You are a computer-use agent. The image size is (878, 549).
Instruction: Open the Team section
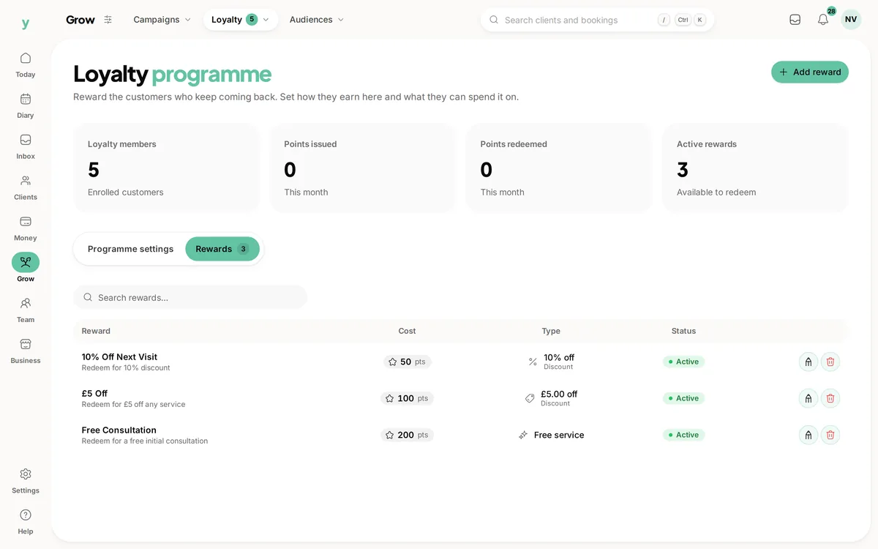tap(26, 310)
